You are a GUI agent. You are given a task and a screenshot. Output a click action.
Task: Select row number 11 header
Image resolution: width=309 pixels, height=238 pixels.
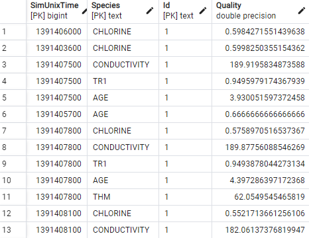(13, 197)
